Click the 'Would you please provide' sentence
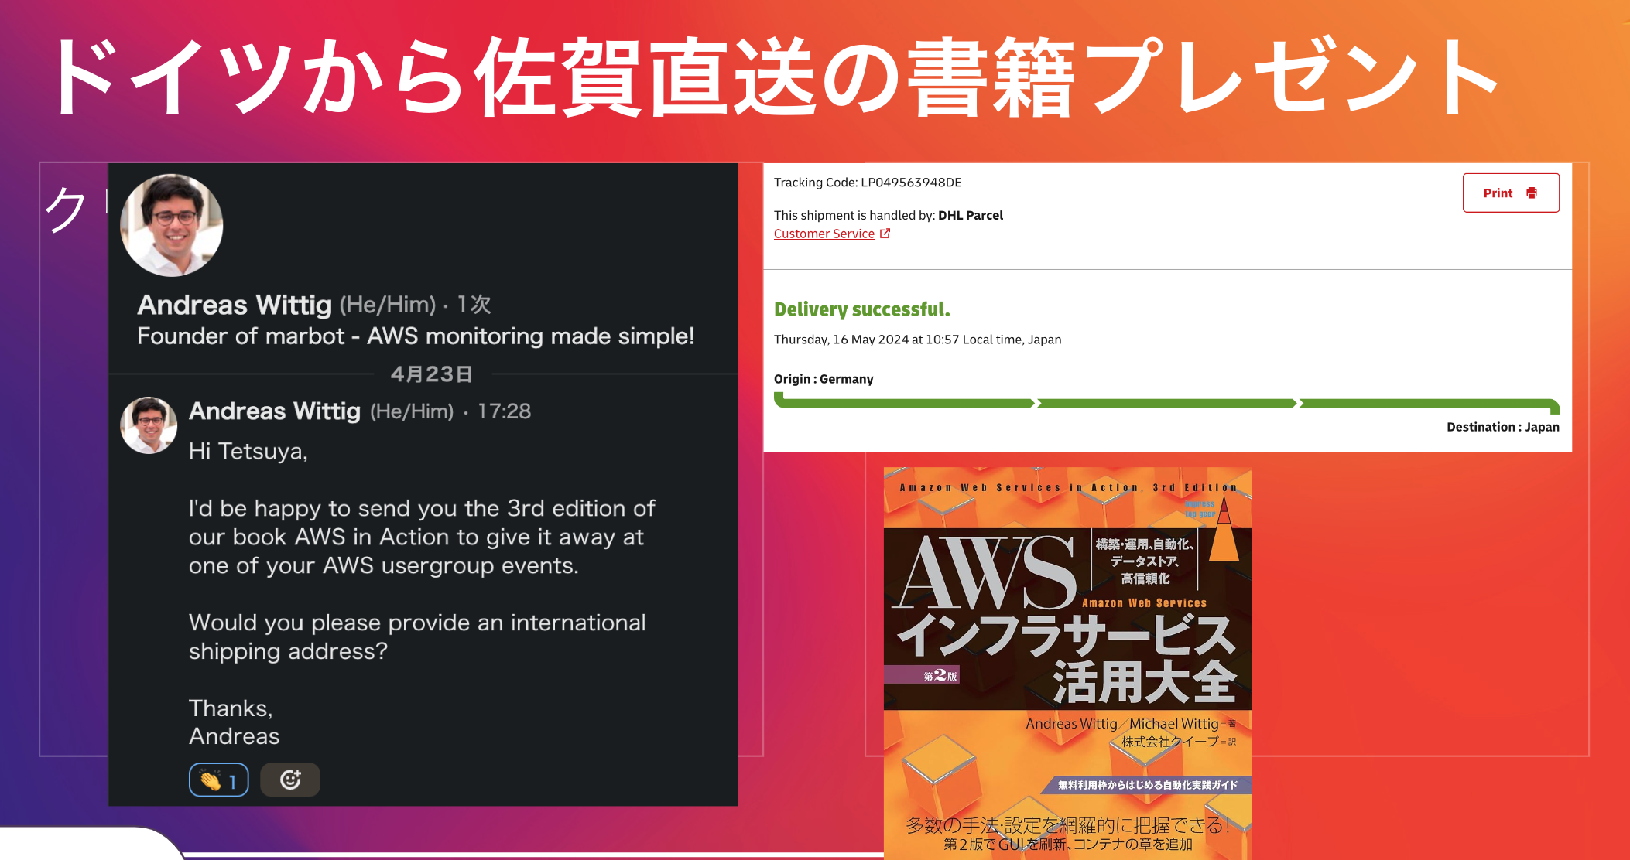The height and width of the screenshot is (860, 1630). 417,636
